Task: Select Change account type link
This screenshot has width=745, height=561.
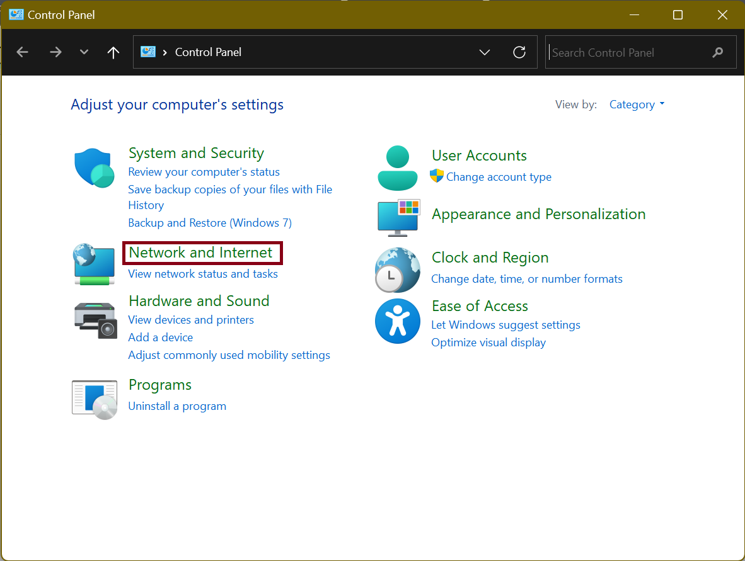Action: (499, 177)
